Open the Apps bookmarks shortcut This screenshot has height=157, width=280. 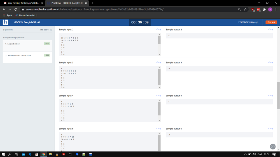[x=7, y=15]
